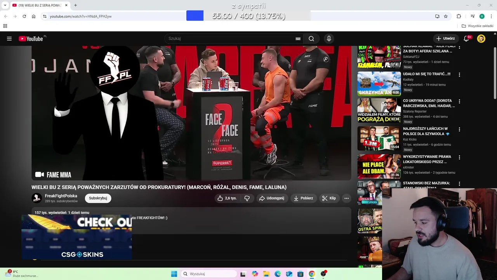Viewport: 497px width, 280px height.
Task: Go back in browser history
Action: point(5,16)
